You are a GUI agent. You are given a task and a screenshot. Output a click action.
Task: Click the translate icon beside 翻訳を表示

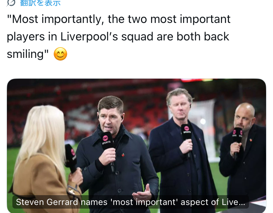coord(11,3)
